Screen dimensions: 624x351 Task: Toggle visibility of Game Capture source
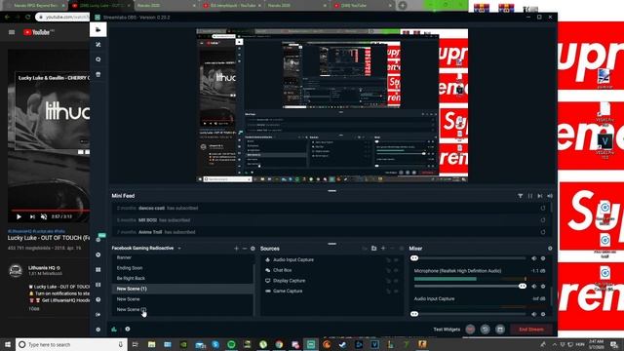396,291
